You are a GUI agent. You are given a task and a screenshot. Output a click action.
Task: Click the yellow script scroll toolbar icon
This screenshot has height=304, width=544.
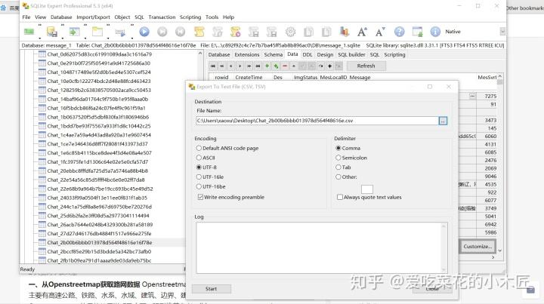(x=199, y=32)
